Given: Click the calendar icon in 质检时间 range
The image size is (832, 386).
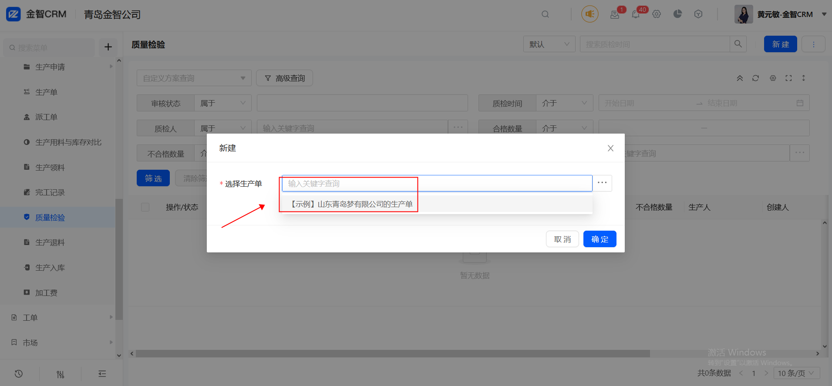Looking at the screenshot, I should tap(800, 103).
